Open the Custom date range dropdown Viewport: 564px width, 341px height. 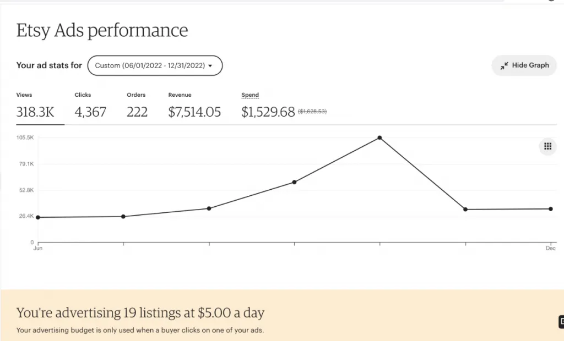point(155,65)
